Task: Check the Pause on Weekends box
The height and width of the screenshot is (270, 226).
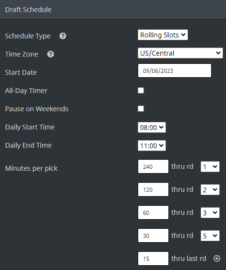Action: tap(141, 109)
